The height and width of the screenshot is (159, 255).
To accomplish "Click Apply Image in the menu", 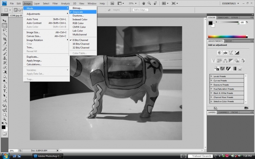I will [46, 61].
